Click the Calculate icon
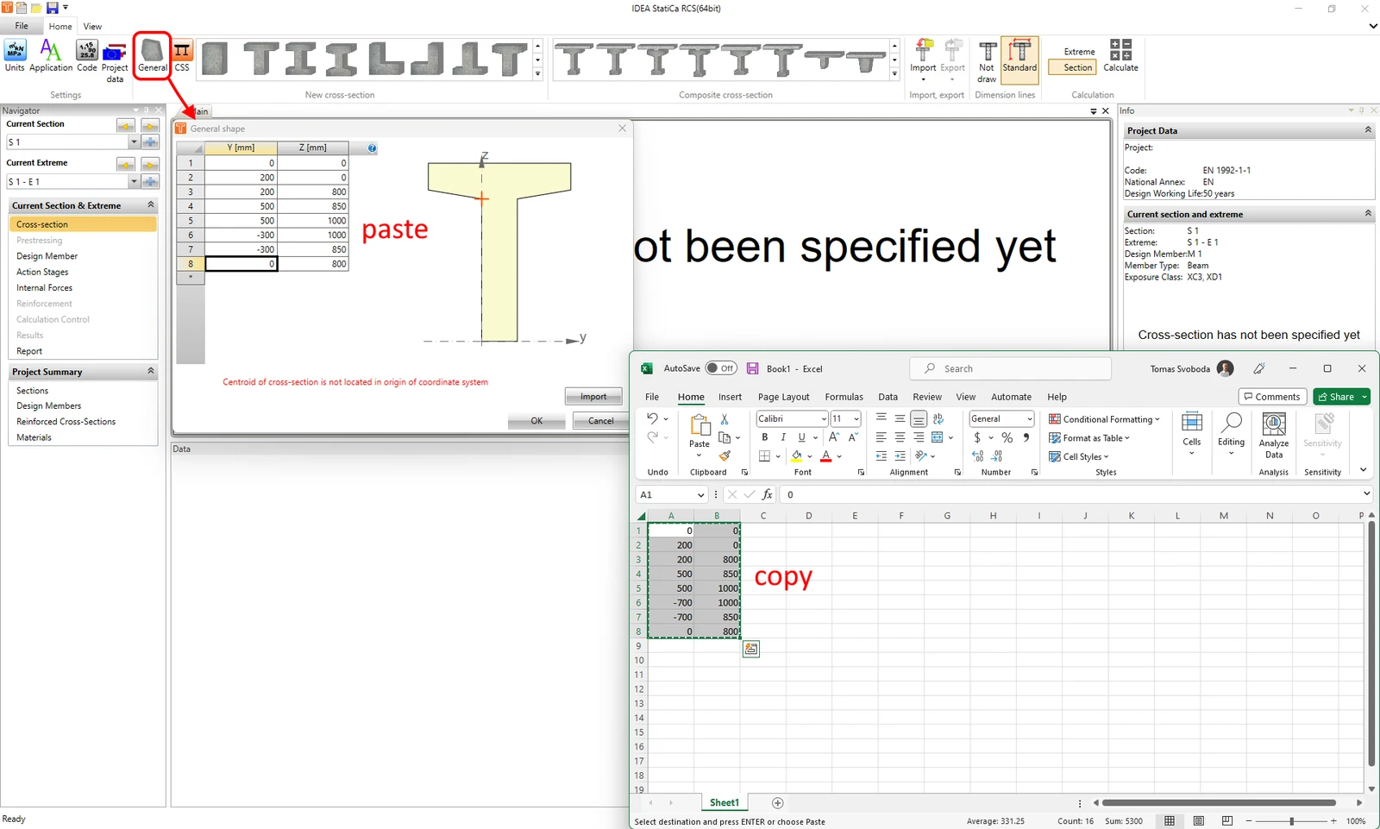The height and width of the screenshot is (829, 1380). (x=1120, y=56)
